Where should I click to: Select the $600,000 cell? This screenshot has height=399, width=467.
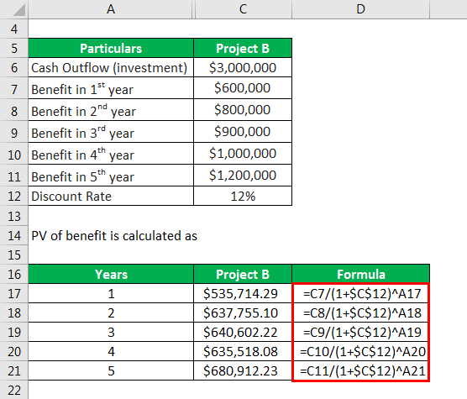pyautogui.click(x=243, y=88)
